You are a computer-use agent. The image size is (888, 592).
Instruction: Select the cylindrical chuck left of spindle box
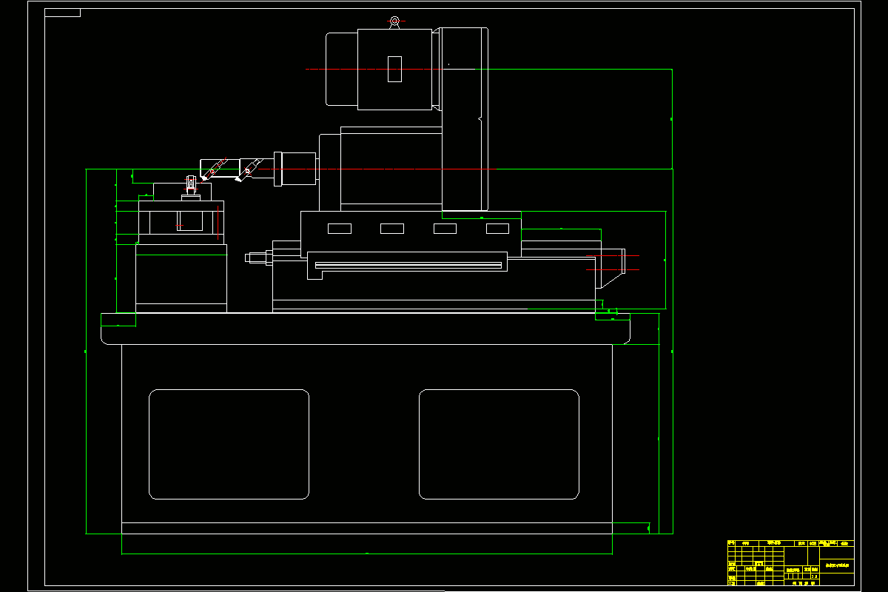click(295, 169)
